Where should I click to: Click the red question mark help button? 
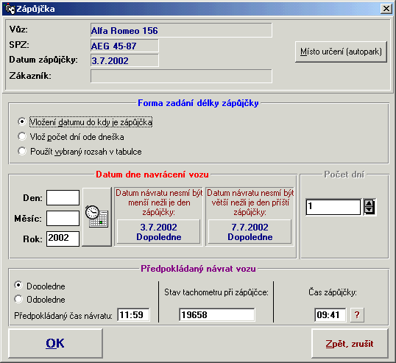(x=357, y=315)
